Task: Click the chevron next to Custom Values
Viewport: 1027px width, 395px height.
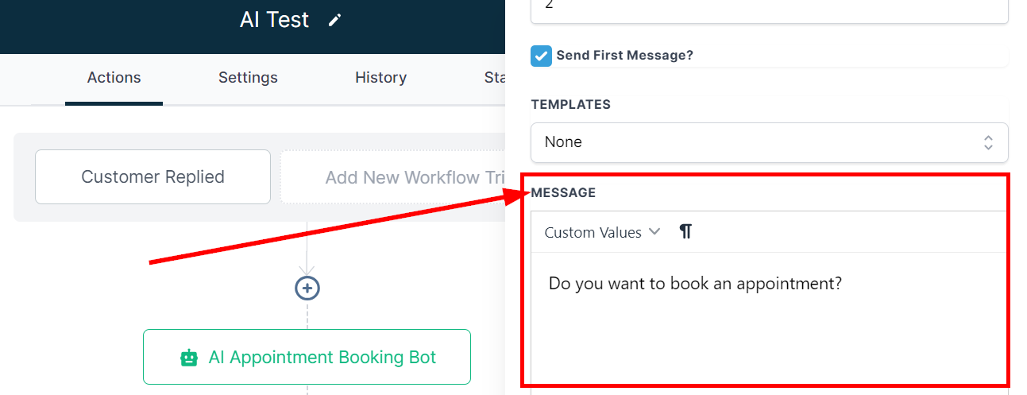Action: (x=654, y=232)
